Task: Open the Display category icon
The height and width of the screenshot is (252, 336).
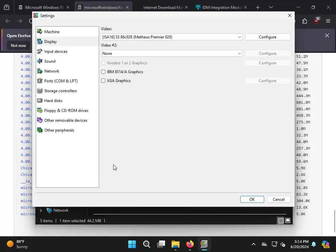Action: click(x=40, y=42)
